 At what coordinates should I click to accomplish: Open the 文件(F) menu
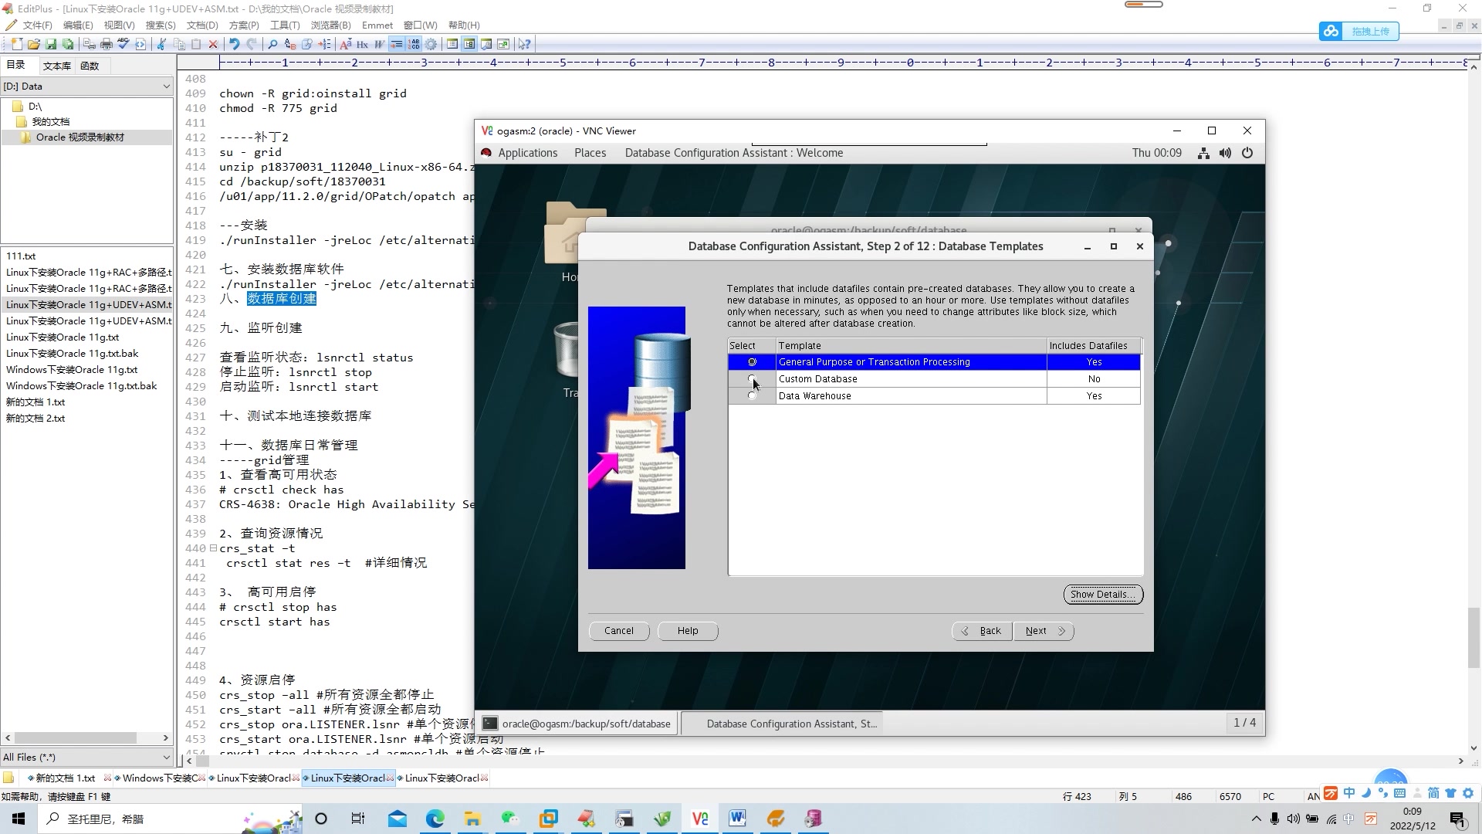click(37, 25)
